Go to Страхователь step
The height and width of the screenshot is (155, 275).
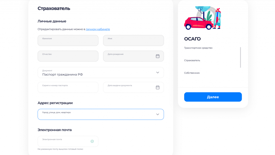pos(192,60)
